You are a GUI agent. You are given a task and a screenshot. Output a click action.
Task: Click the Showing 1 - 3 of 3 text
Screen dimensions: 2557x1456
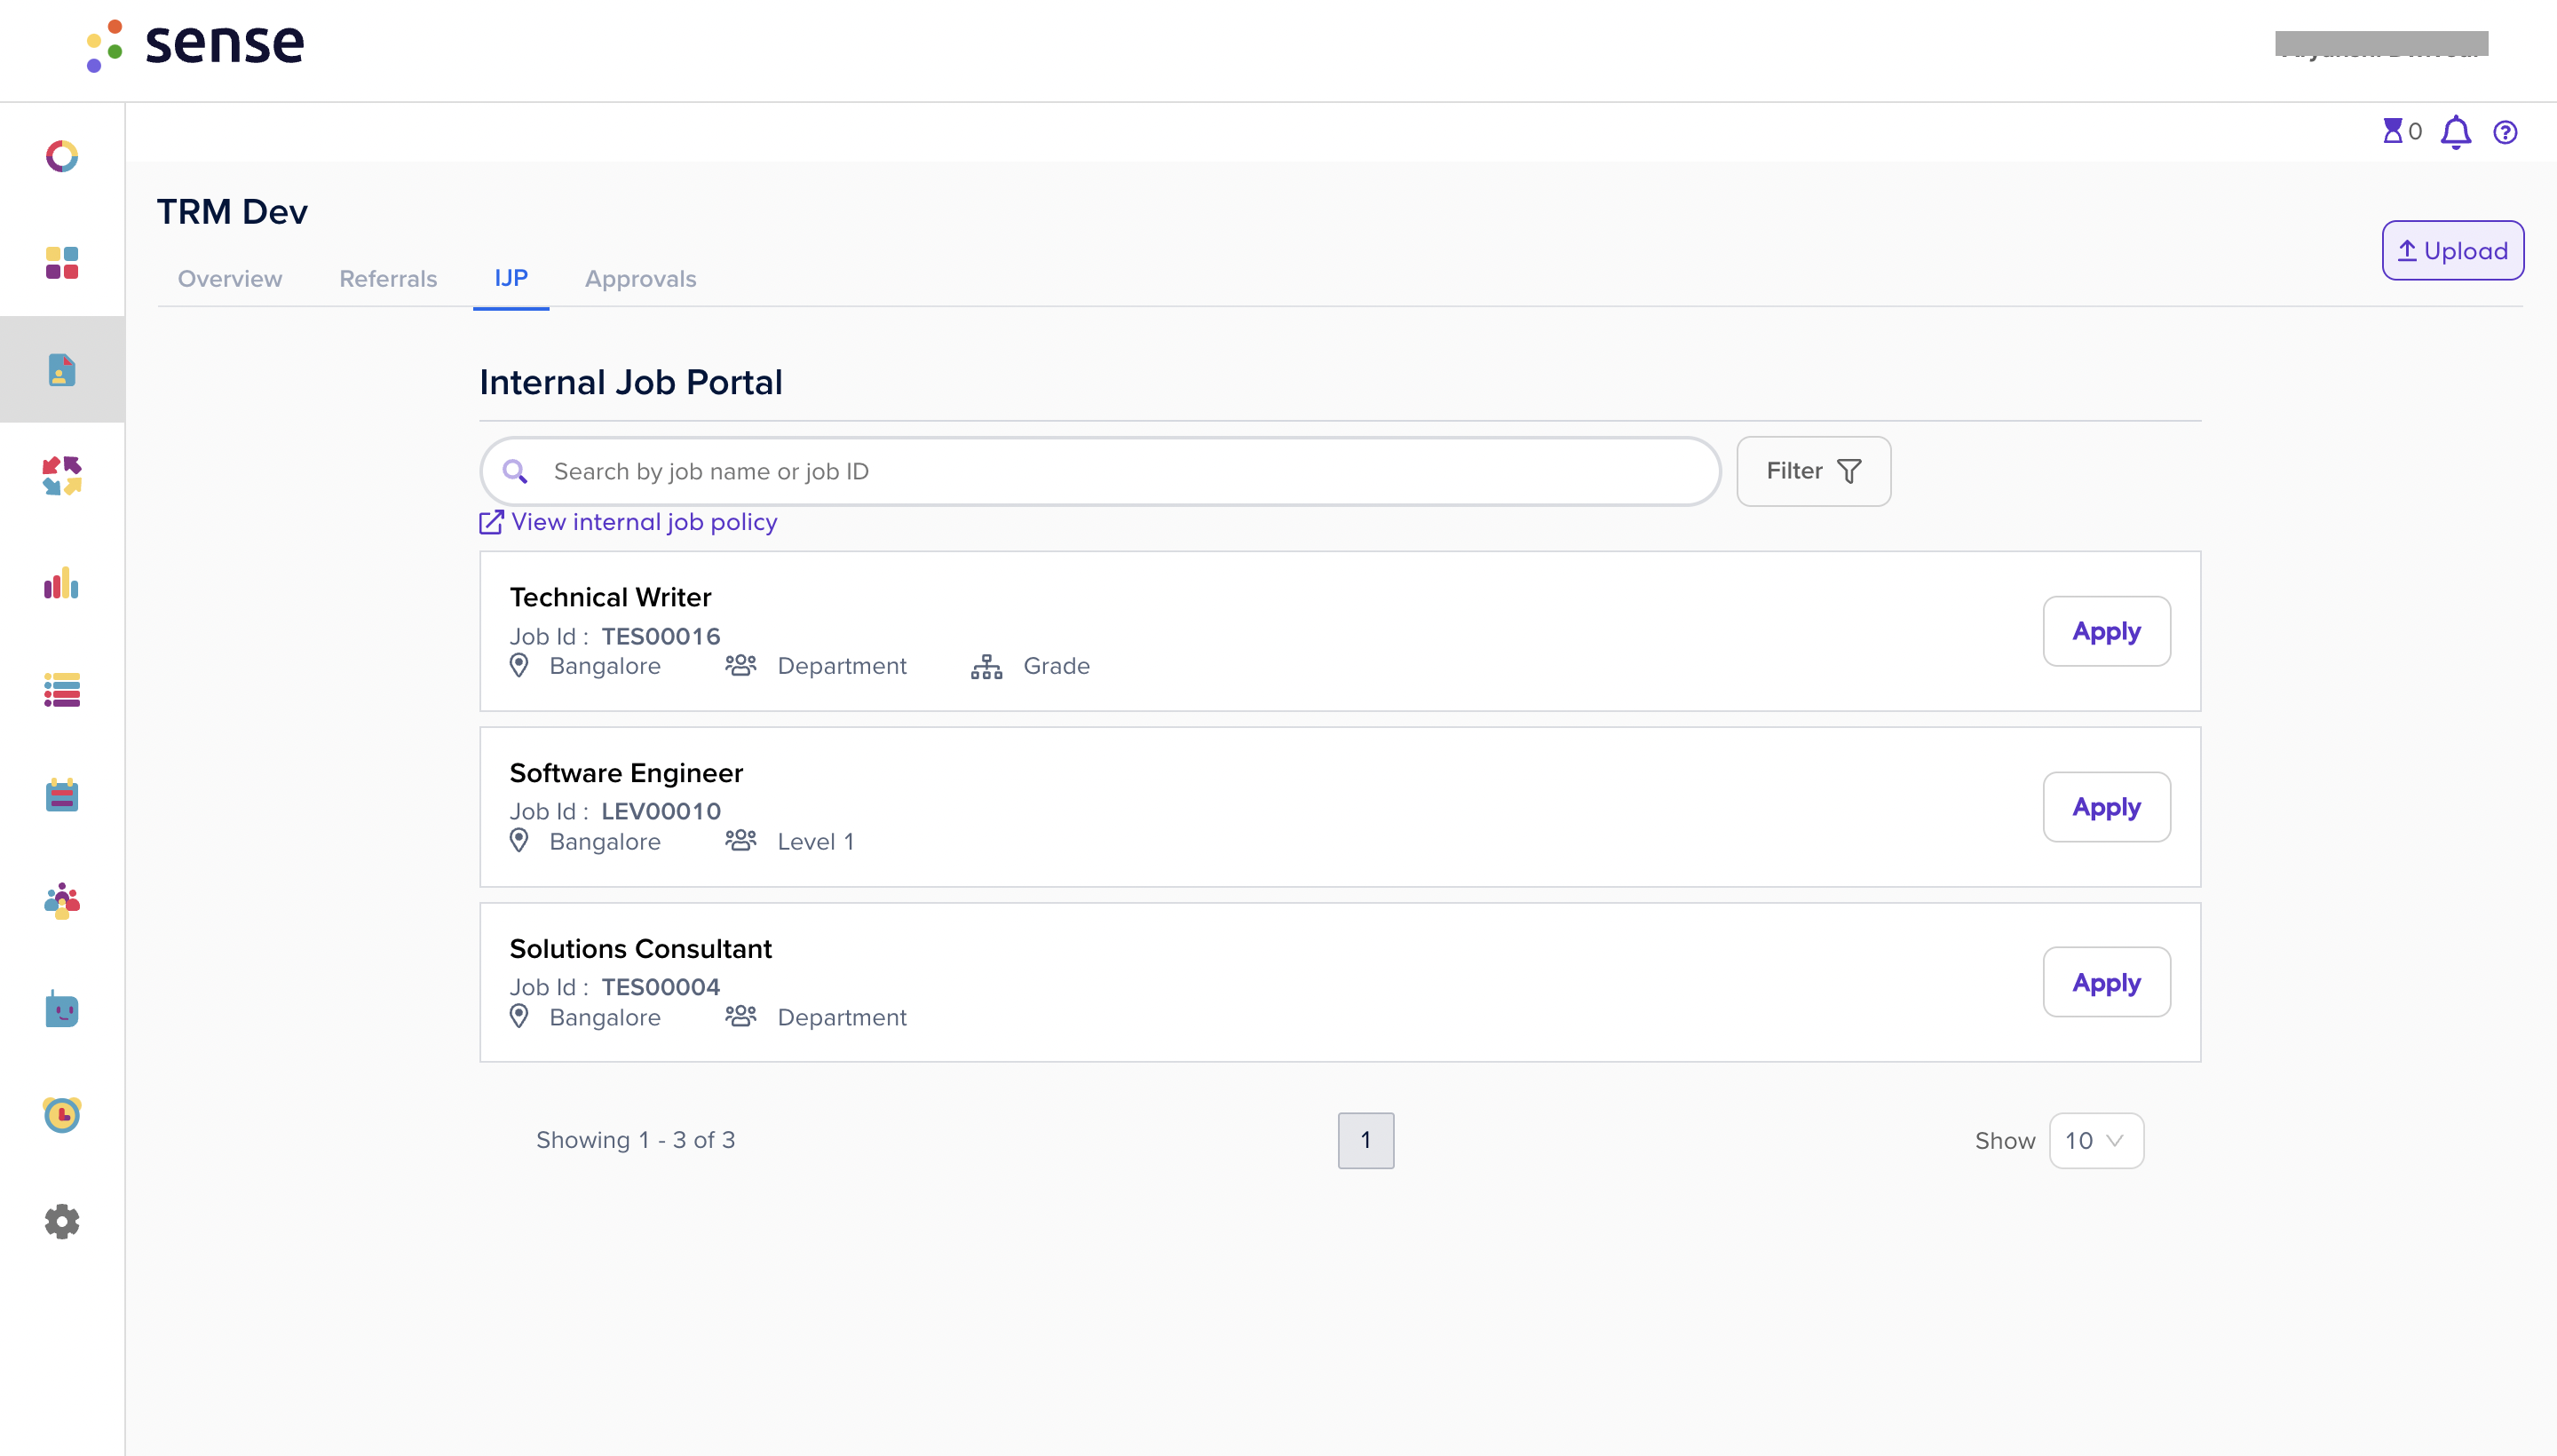635,1140
